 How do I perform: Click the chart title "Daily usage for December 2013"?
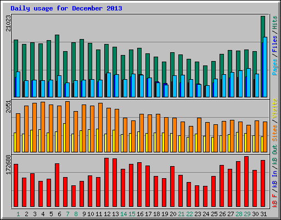click(66, 8)
